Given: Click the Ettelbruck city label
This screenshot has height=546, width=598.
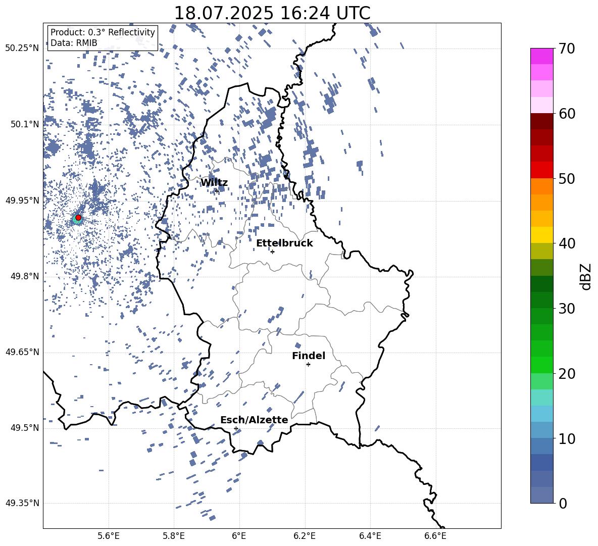Looking at the screenshot, I should coord(284,243).
